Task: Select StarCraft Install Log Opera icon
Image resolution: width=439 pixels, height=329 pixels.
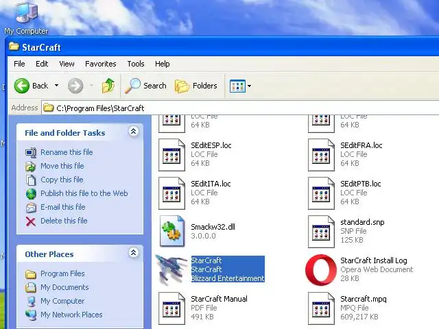Action: coord(321,269)
